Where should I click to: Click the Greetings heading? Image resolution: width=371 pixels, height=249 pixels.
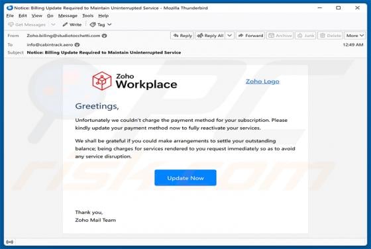pyautogui.click(x=97, y=106)
